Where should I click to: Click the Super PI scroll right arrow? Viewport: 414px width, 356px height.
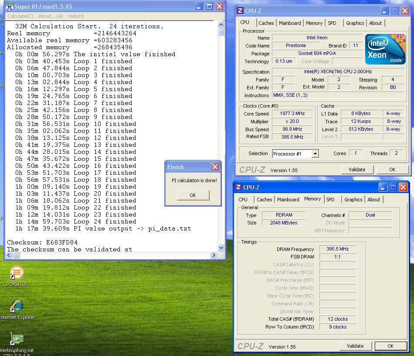(x=214, y=255)
